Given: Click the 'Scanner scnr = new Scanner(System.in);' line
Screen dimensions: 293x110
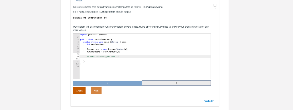Looking at the screenshot, I should coord(108,49).
